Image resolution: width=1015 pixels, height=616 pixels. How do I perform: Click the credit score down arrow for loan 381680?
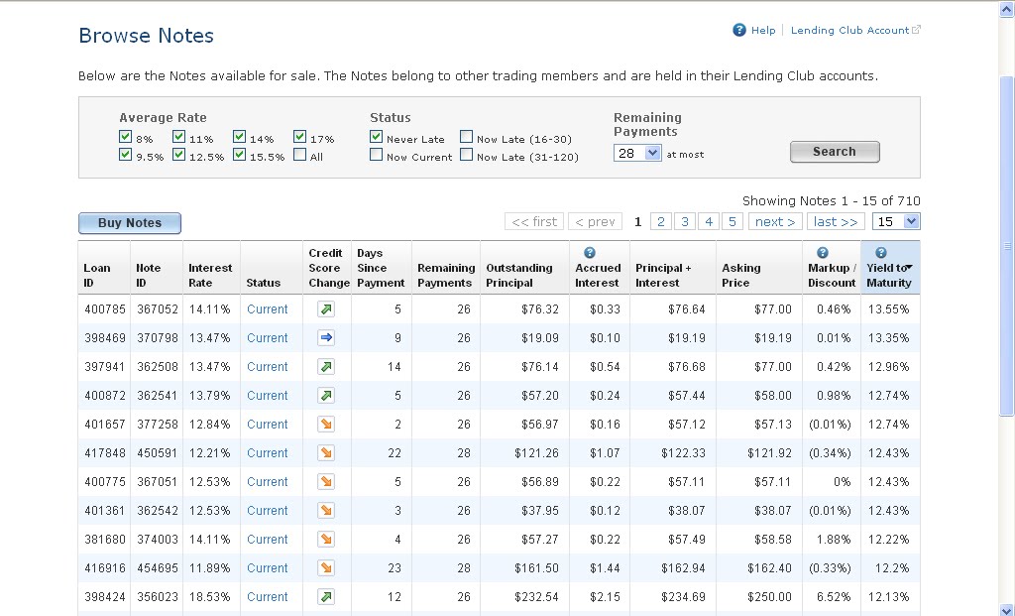(326, 539)
